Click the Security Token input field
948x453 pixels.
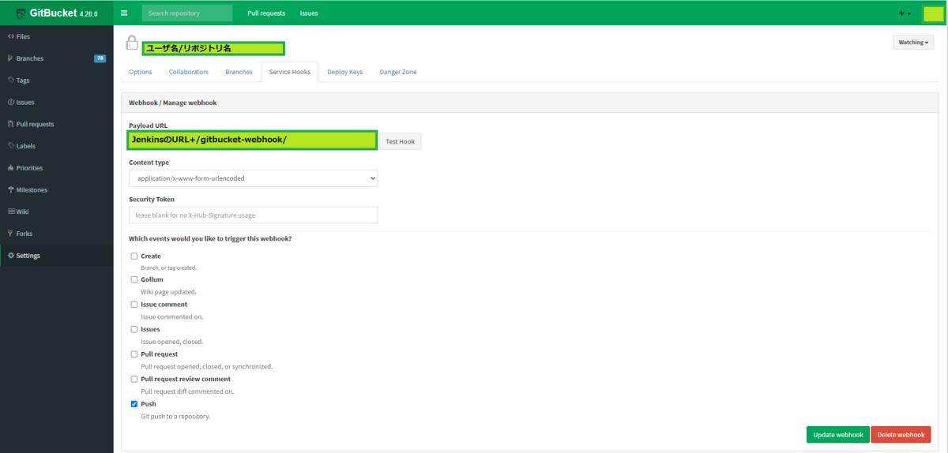(254, 215)
